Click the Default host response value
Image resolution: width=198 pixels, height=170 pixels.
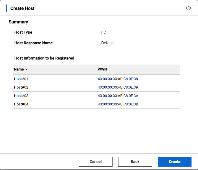(107, 43)
